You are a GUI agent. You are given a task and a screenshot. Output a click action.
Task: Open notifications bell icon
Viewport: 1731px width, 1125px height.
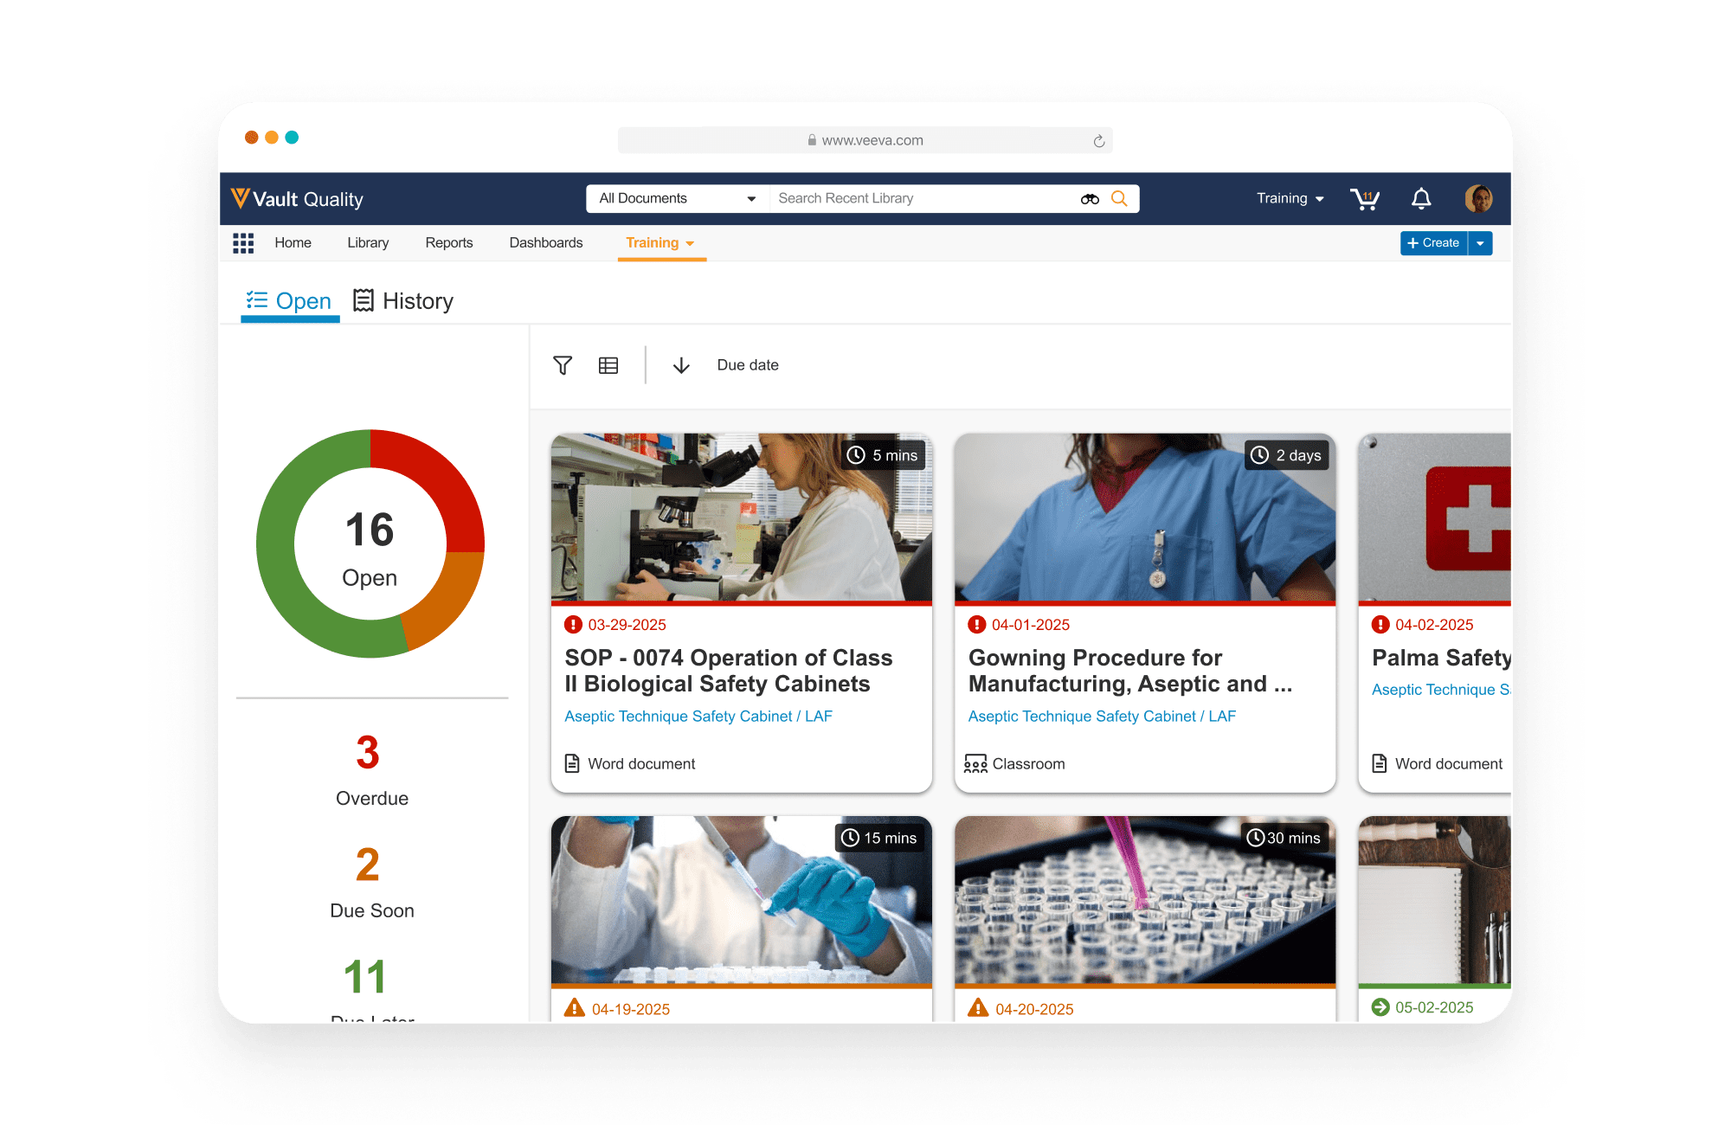click(1421, 199)
